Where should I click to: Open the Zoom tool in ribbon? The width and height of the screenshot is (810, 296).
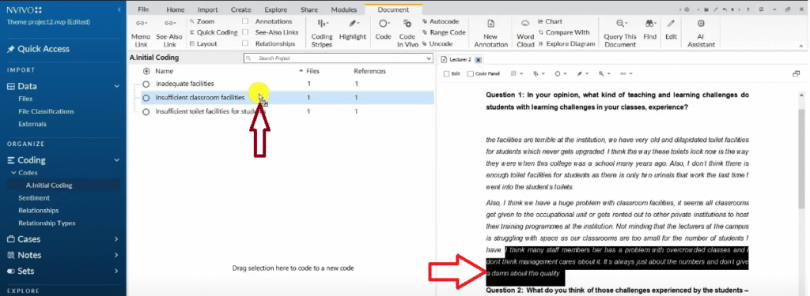click(x=202, y=21)
